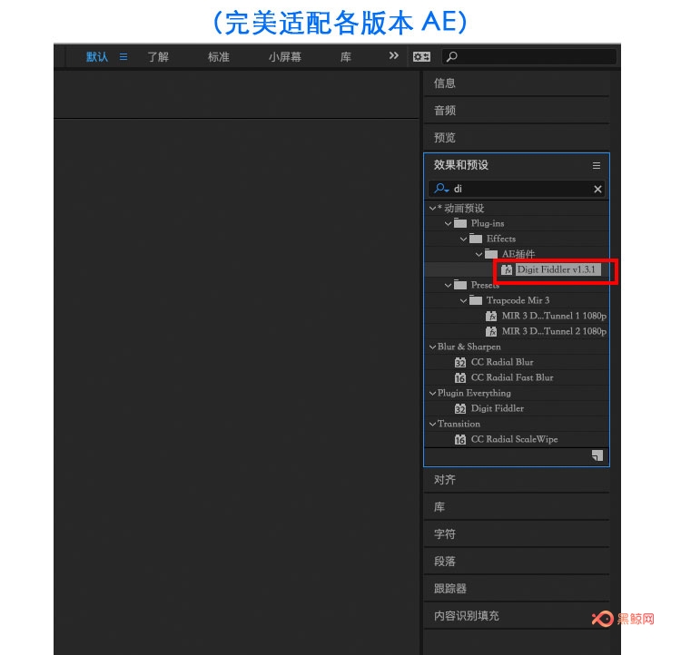The width and height of the screenshot is (681, 655).
Task: Click the 效果和预设 panel title
Action: coord(460,165)
